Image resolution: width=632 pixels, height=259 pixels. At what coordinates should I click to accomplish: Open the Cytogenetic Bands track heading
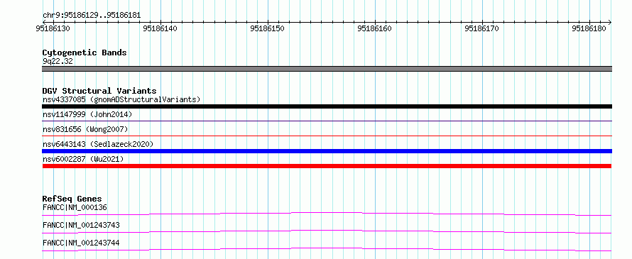click(85, 53)
